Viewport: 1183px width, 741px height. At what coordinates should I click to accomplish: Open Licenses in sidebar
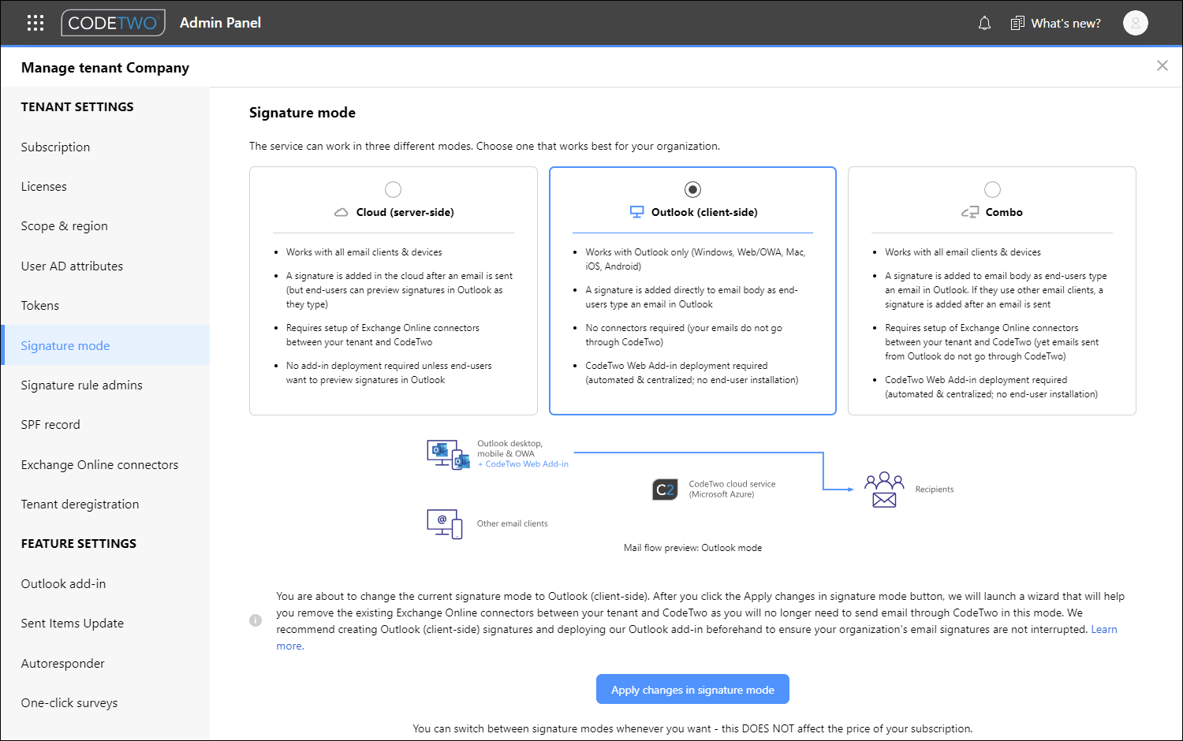pyautogui.click(x=106, y=186)
